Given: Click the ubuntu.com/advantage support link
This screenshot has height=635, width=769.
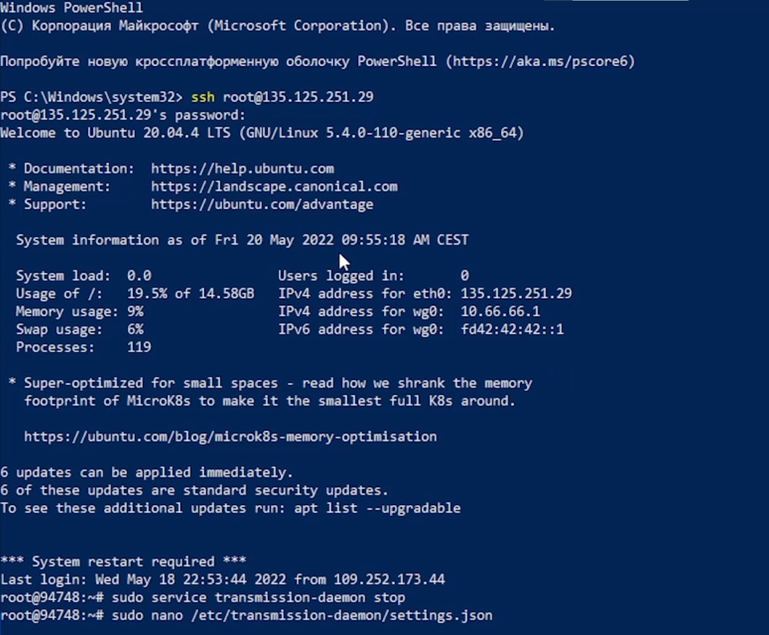Looking at the screenshot, I should [x=262, y=205].
